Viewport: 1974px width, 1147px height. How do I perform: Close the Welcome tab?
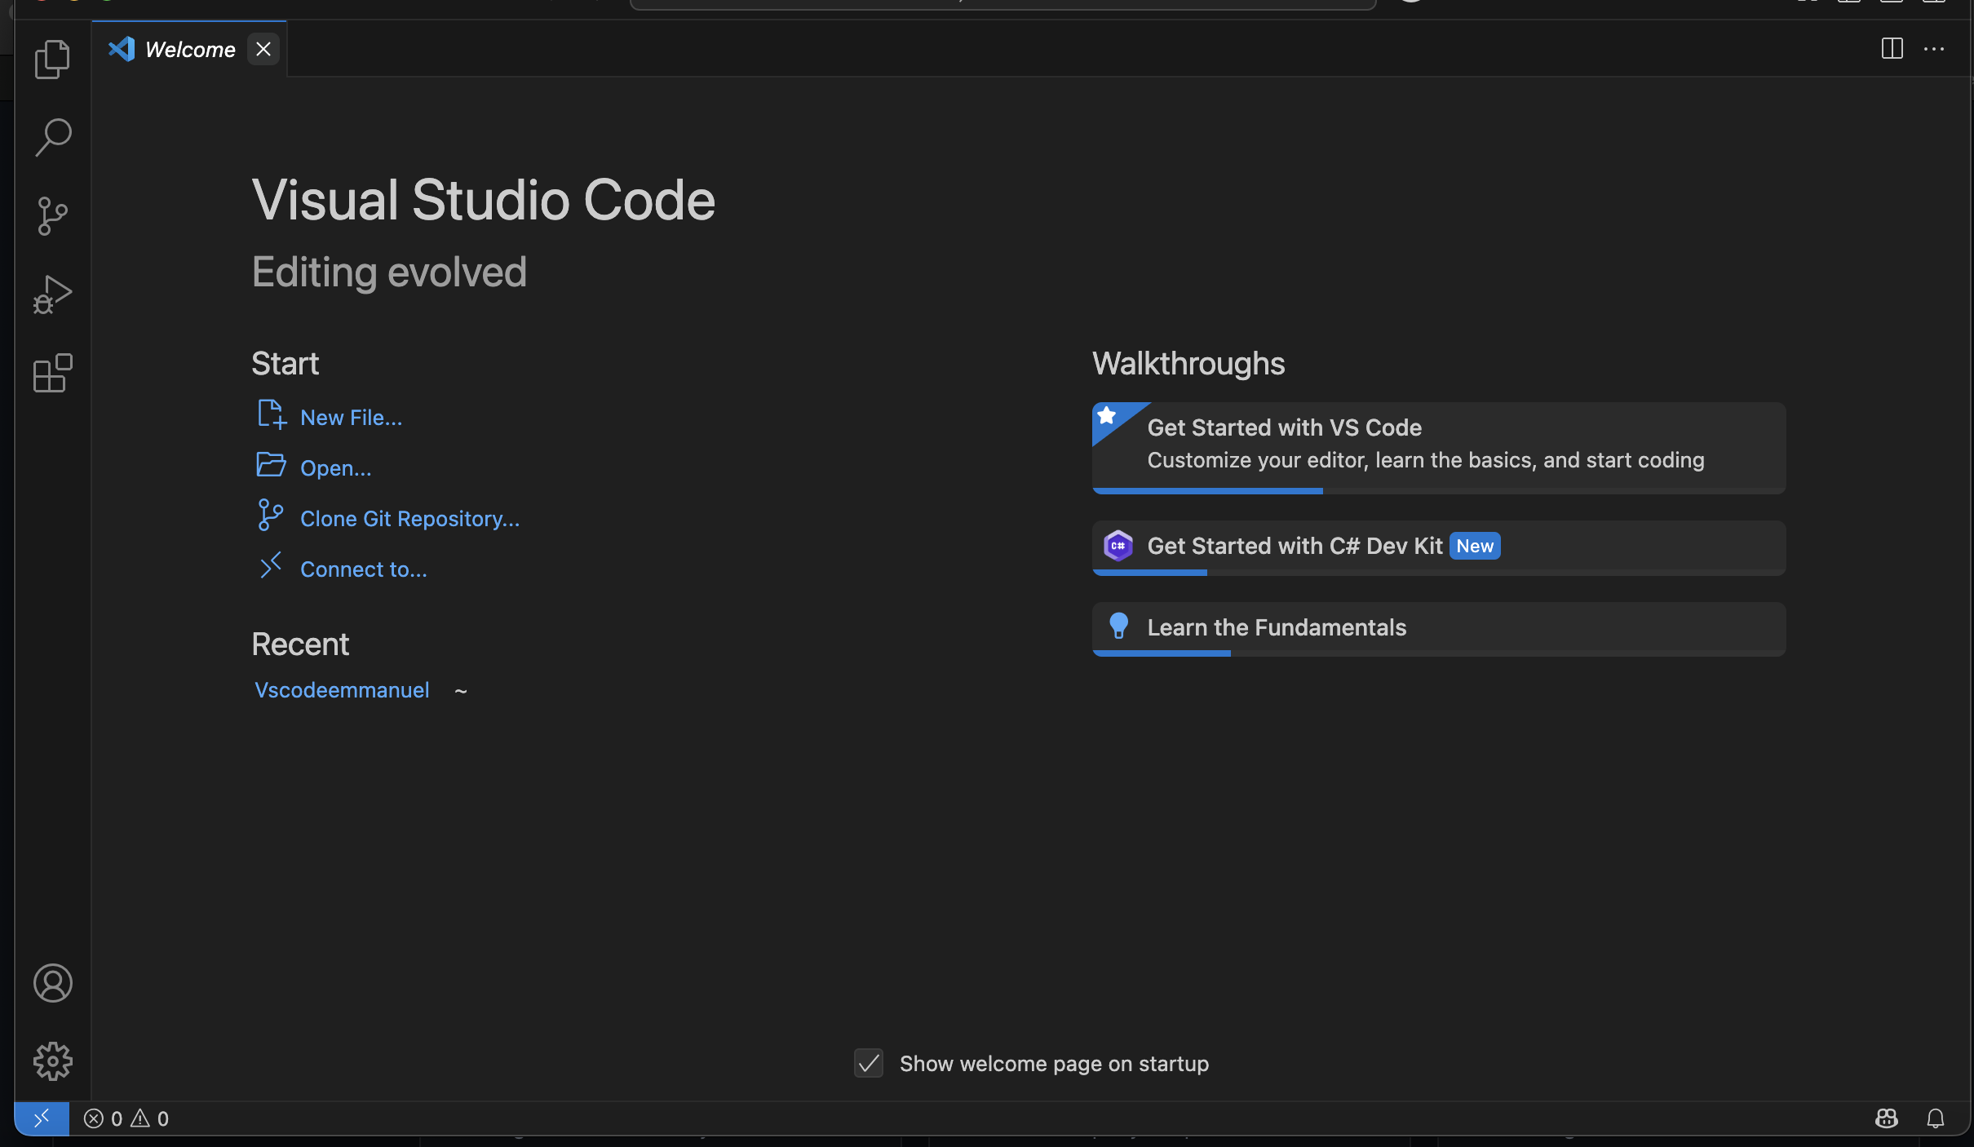(x=263, y=50)
